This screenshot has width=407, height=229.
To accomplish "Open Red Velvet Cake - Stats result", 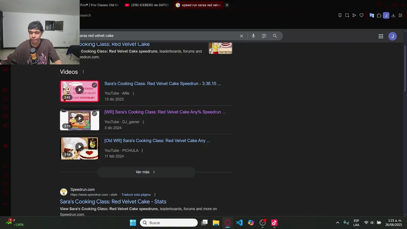I will (113, 202).
